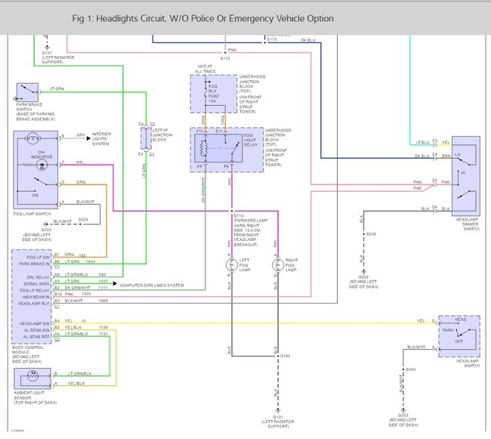
Task: Select the FOG LP RELAY pin label
Action: [x=35, y=290]
